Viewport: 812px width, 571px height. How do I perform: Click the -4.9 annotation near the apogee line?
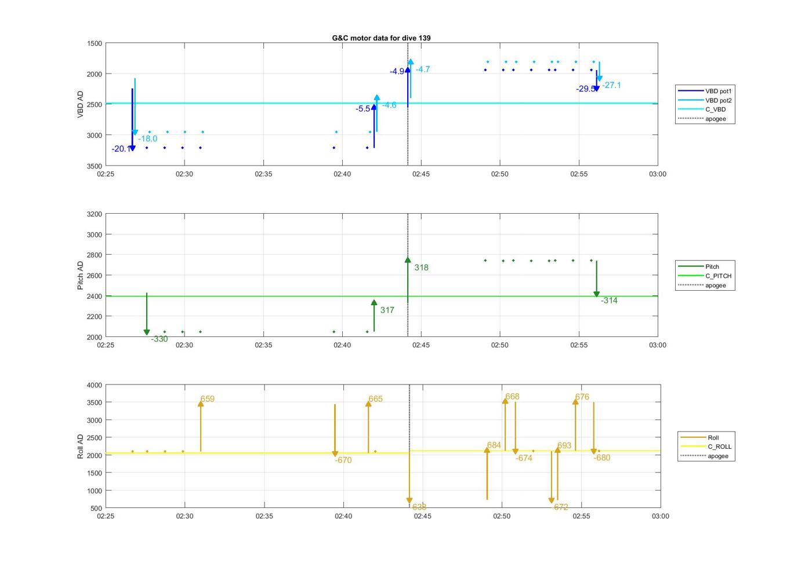coord(397,71)
